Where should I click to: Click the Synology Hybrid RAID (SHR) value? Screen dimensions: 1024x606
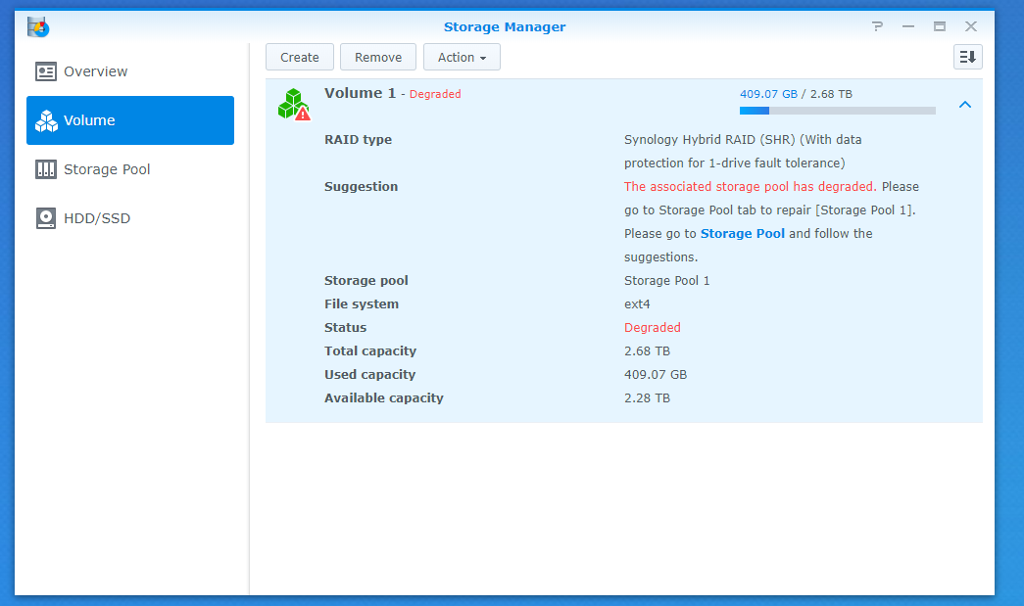click(743, 152)
